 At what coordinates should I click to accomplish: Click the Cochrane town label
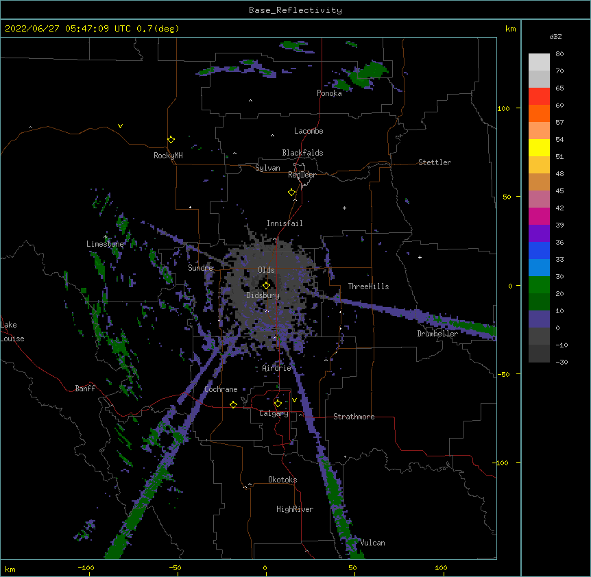(221, 389)
